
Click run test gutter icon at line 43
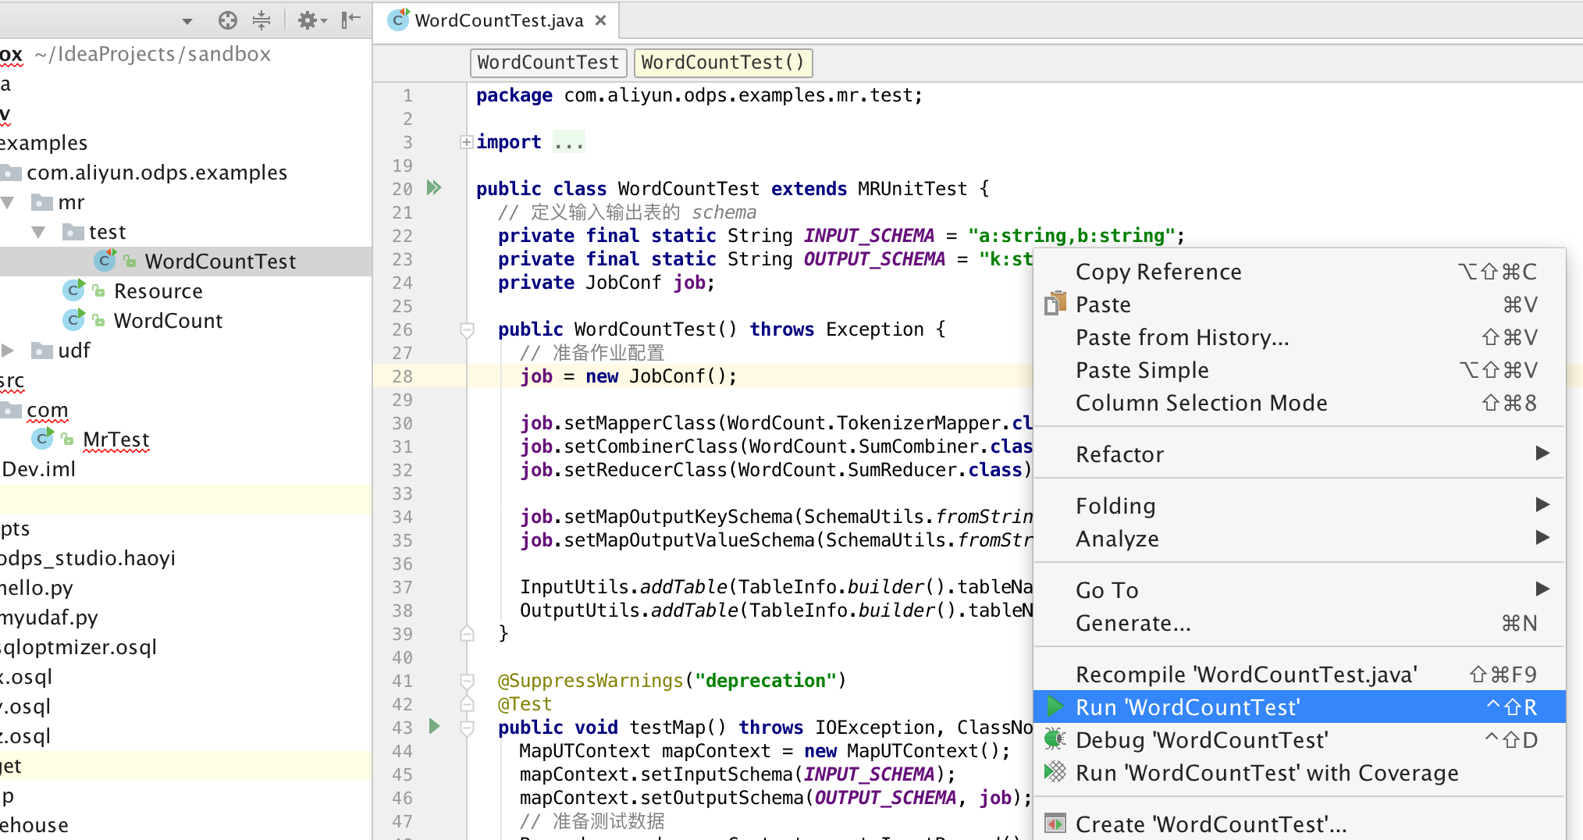point(435,727)
